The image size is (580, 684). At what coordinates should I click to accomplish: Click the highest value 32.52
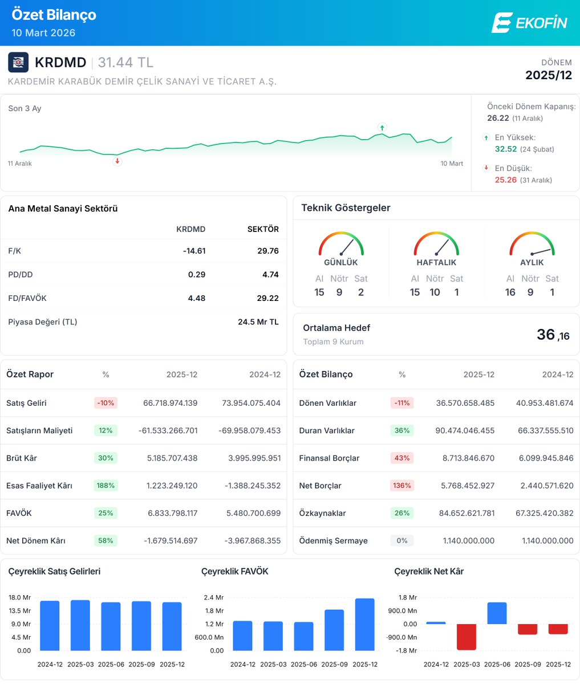click(x=506, y=149)
